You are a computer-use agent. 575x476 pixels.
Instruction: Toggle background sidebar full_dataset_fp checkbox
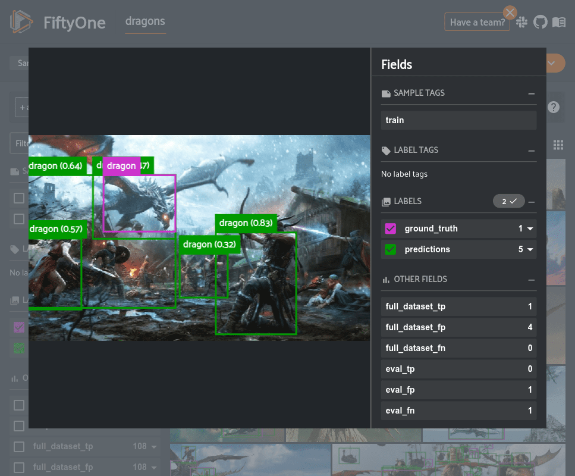click(18, 468)
